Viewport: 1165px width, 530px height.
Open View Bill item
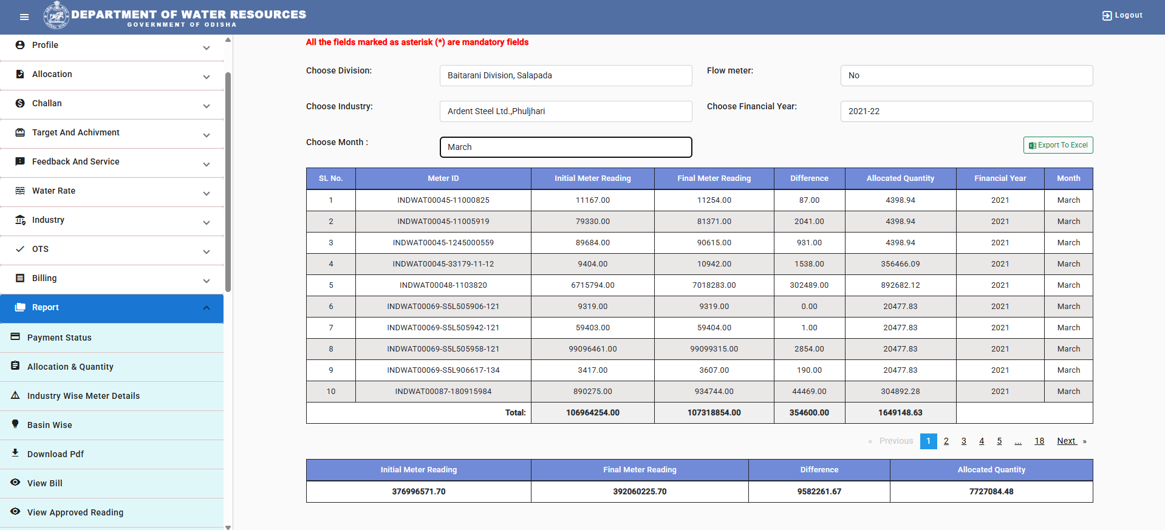tap(112, 483)
